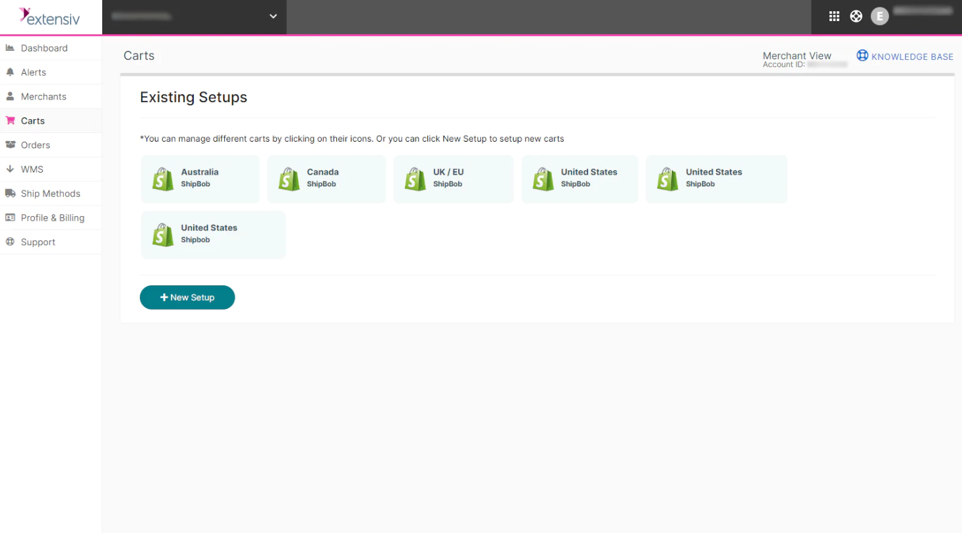Screen dimensions: 962x533
Task: Open the UK / EU ShipBob cart setup
Action: click(x=453, y=179)
